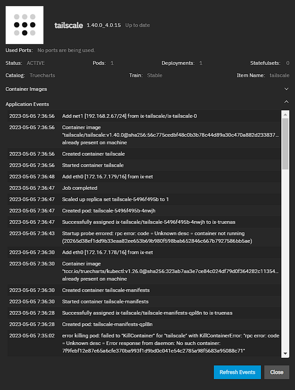
Task: Select the kubectl v1.26.0 container image event
Action: coord(144,271)
